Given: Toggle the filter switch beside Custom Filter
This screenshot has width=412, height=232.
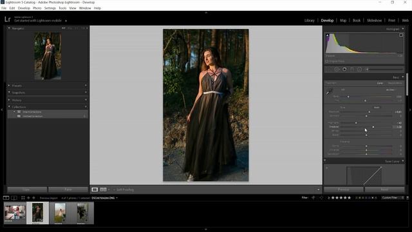Looking at the screenshot, I should pyautogui.click(x=407, y=198).
